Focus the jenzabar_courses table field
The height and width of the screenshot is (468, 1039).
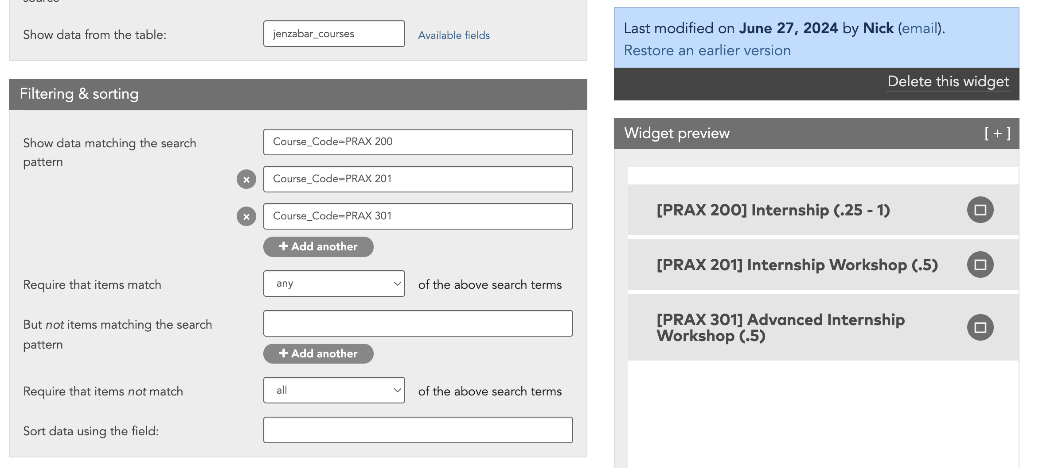click(x=334, y=34)
